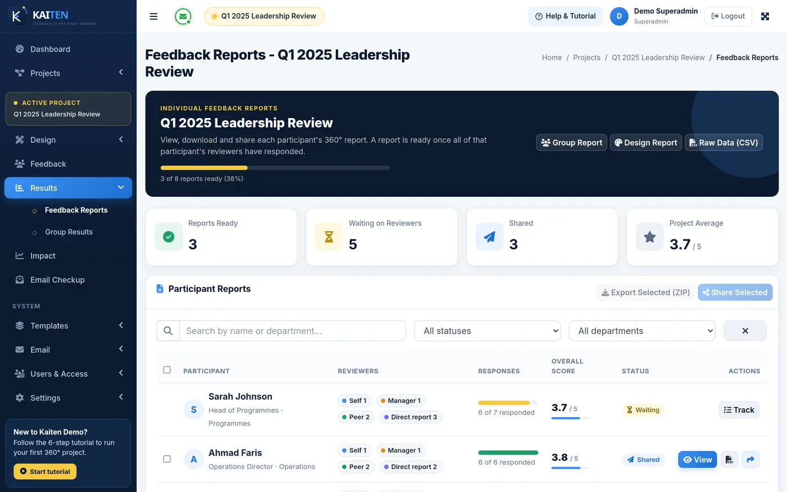Open the green email status icon
Viewport: 787px width, 492px height.
[x=183, y=16]
